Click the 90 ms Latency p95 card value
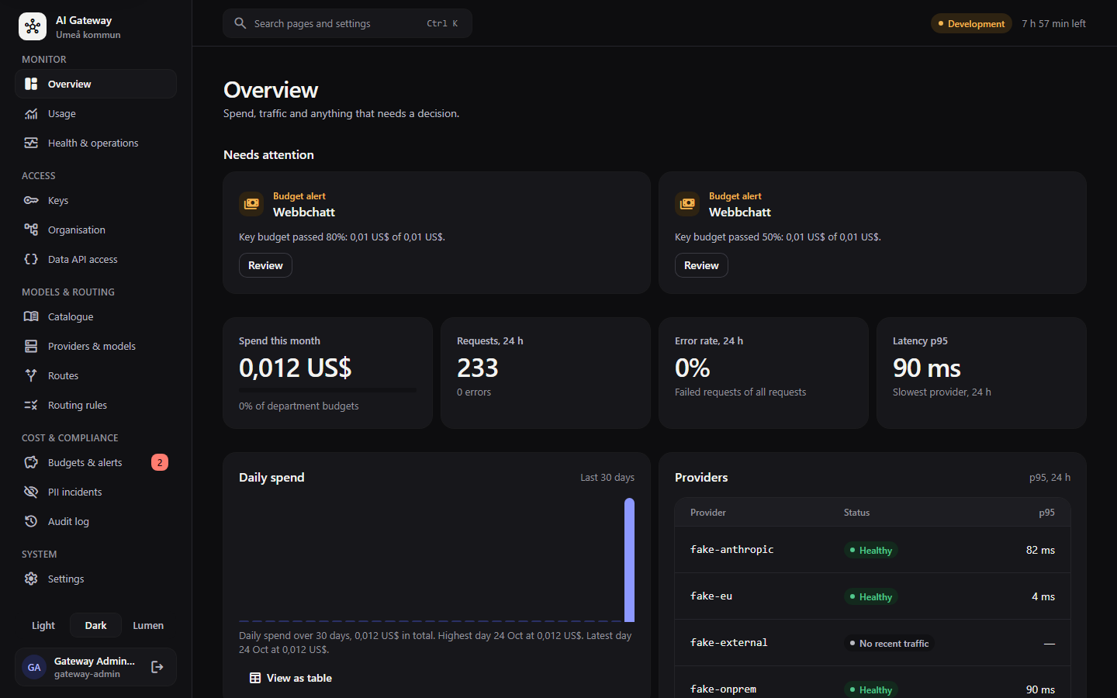Image resolution: width=1117 pixels, height=698 pixels. 927,368
